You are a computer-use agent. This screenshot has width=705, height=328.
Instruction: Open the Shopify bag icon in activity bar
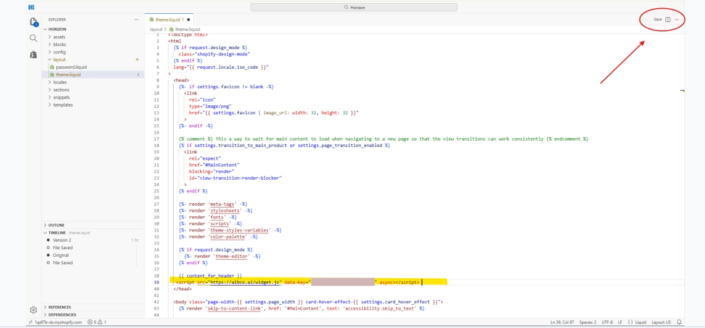pyautogui.click(x=33, y=54)
